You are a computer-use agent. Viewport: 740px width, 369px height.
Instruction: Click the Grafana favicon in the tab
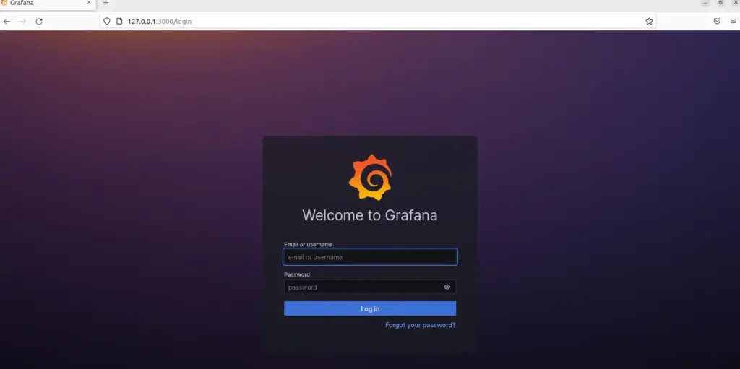point(4,3)
